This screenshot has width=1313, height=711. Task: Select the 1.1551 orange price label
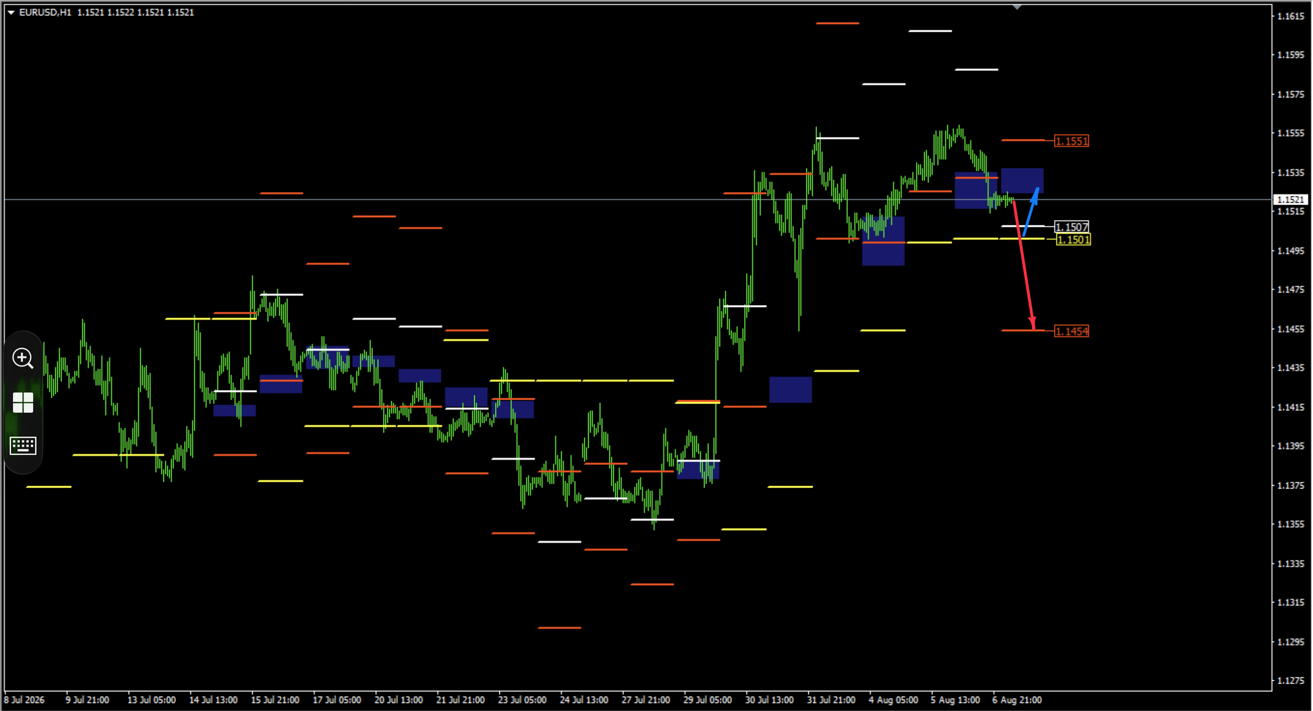point(1071,141)
